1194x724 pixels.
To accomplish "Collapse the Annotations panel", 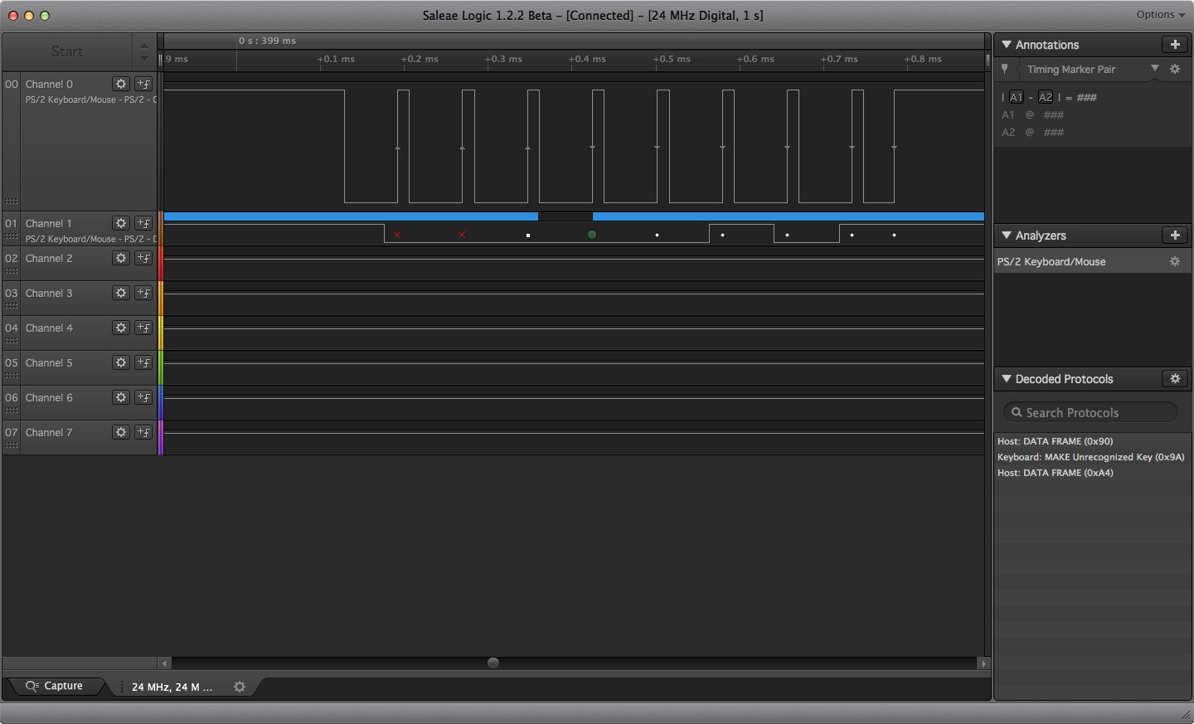I will coord(1007,45).
